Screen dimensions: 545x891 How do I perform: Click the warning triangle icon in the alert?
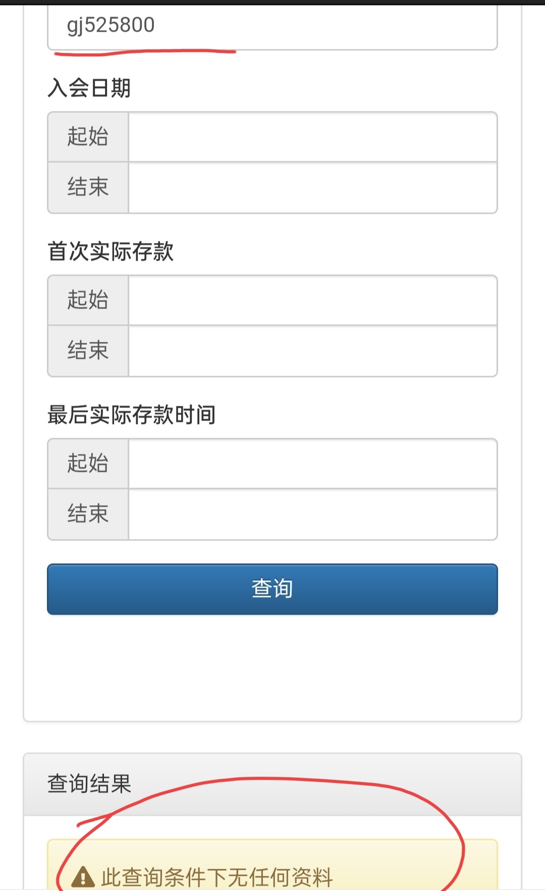click(83, 877)
